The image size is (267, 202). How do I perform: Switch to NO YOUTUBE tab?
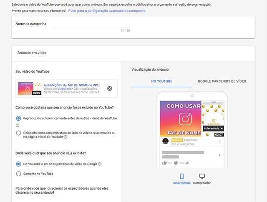[x=161, y=81]
